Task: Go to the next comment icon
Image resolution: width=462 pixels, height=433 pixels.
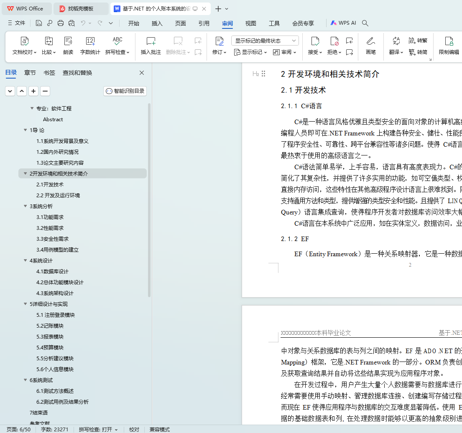Action: [198, 52]
